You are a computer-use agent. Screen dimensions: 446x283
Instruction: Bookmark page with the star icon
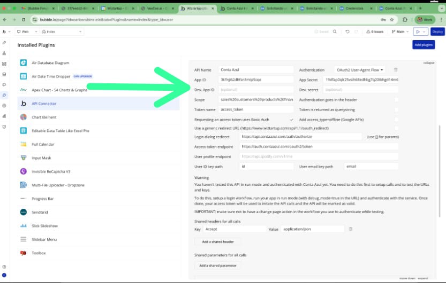tap(392, 20)
